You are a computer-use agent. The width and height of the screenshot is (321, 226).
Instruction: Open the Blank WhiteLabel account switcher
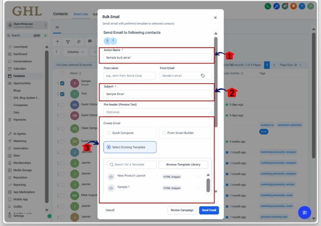pos(27,25)
